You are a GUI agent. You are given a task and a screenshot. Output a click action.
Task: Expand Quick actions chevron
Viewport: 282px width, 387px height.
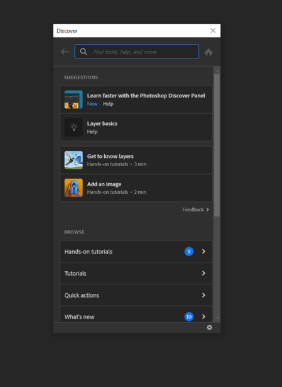pyautogui.click(x=203, y=295)
